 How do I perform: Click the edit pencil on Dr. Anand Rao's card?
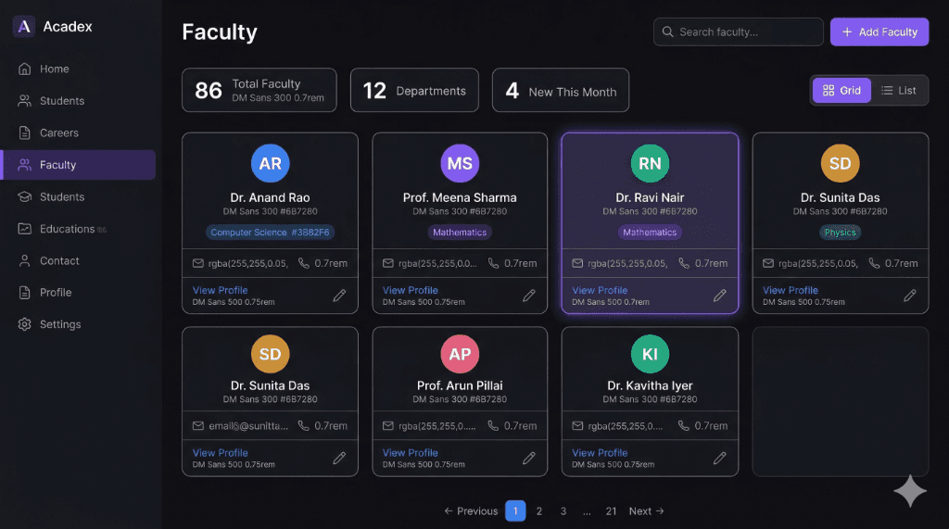click(x=339, y=296)
